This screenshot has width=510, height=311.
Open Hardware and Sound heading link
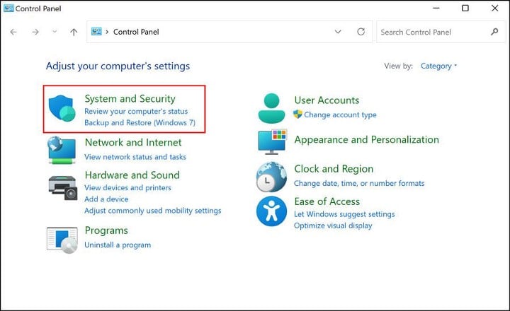coord(132,175)
